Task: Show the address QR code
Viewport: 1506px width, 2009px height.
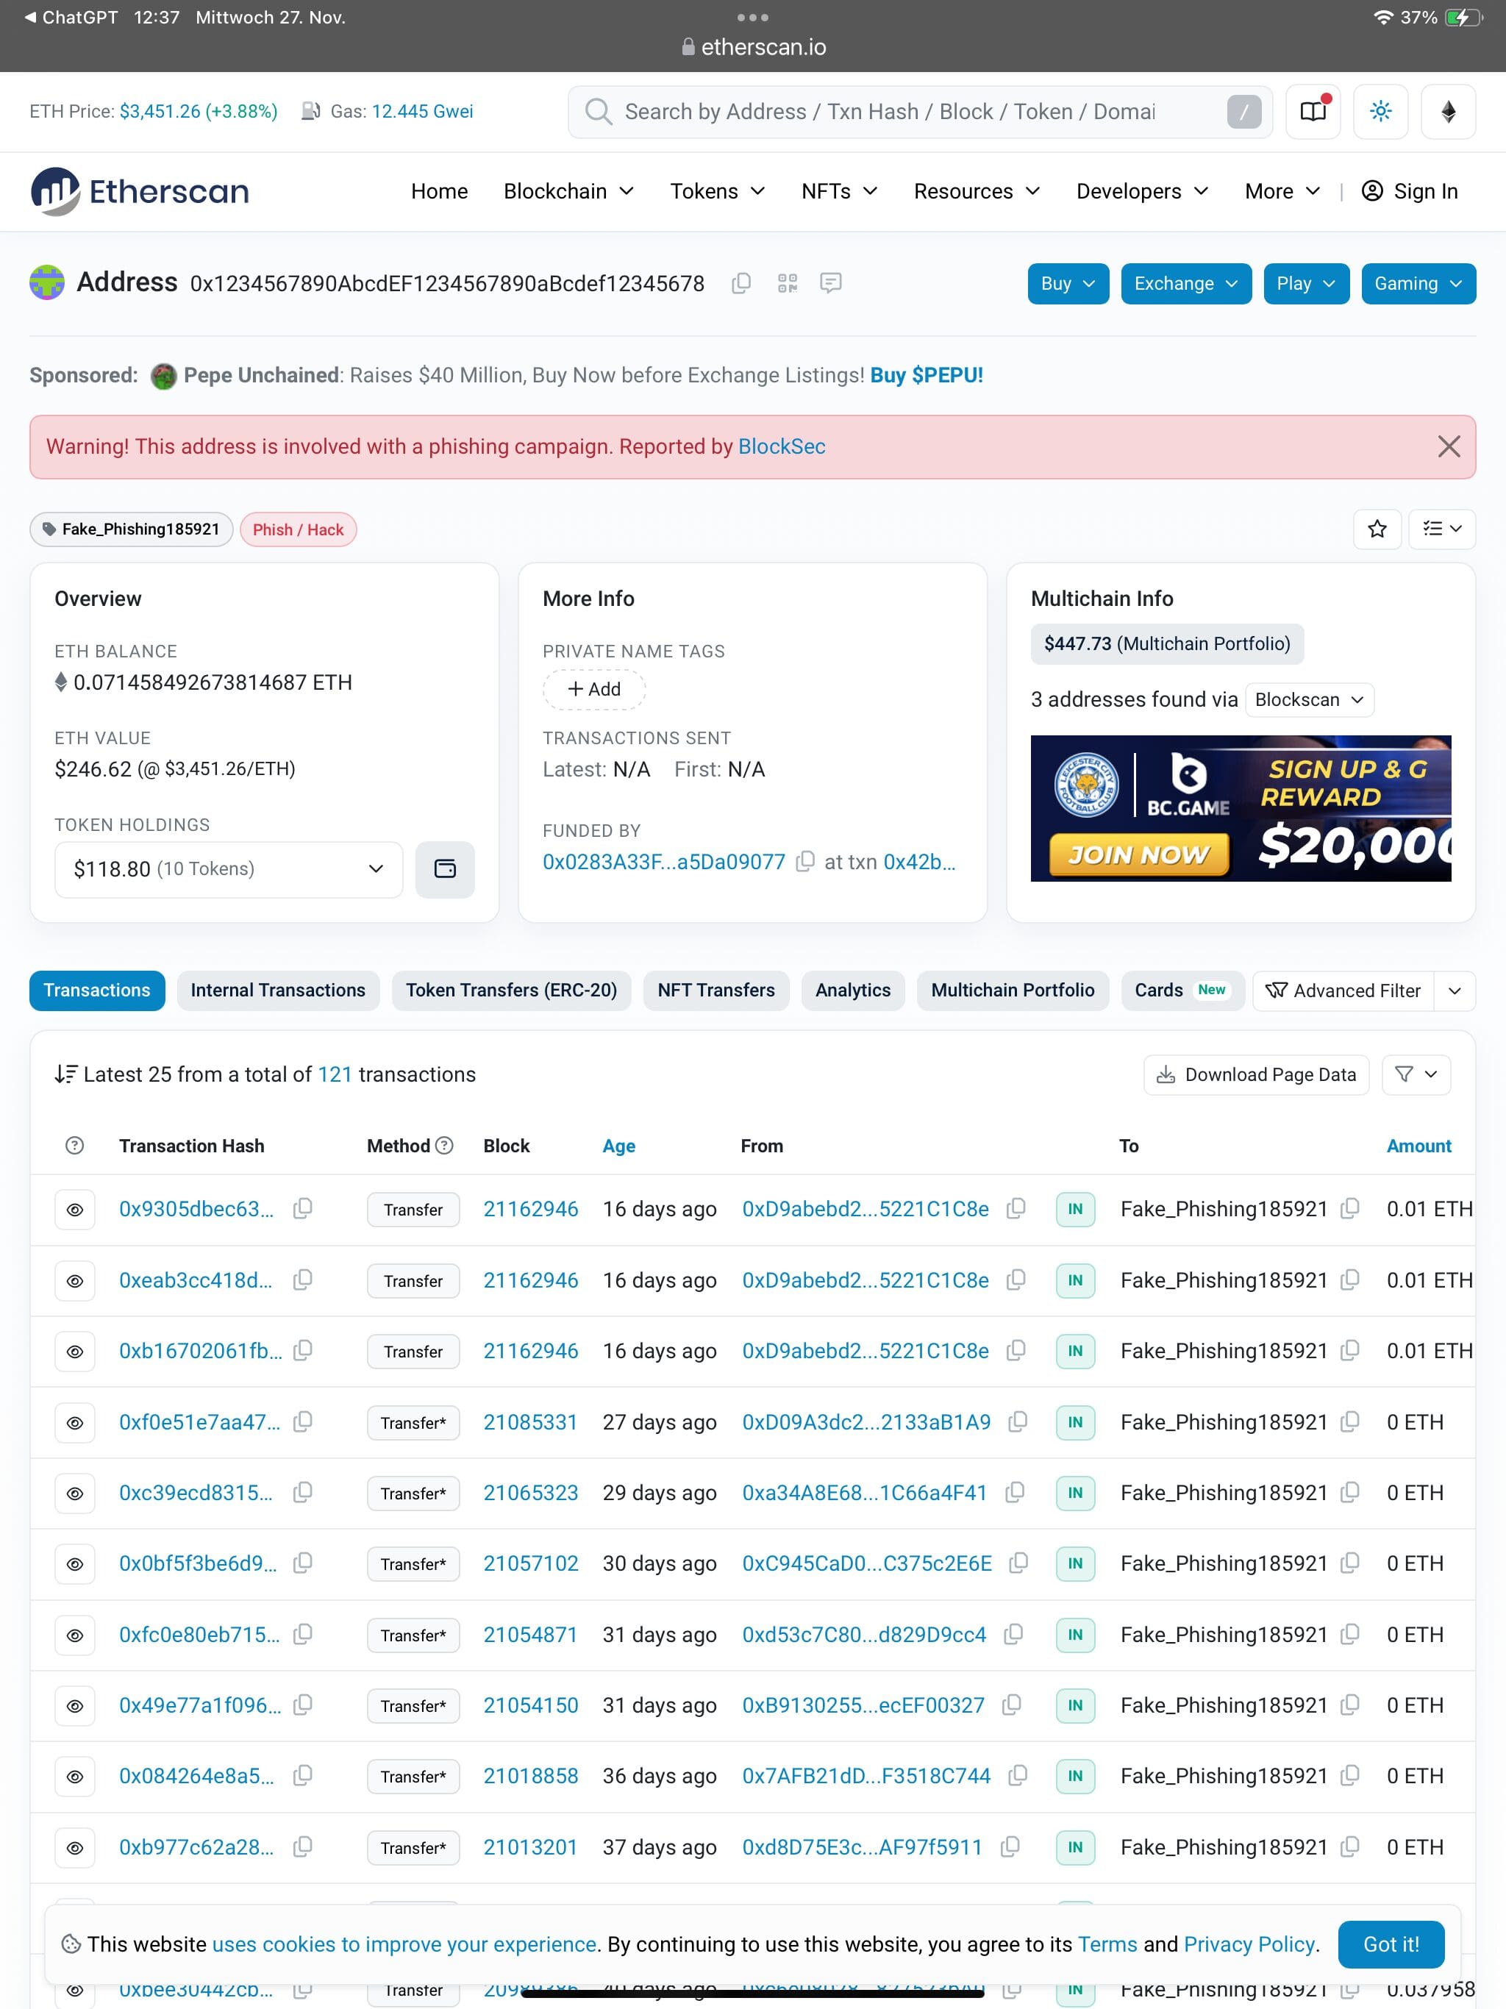Action: coord(788,283)
